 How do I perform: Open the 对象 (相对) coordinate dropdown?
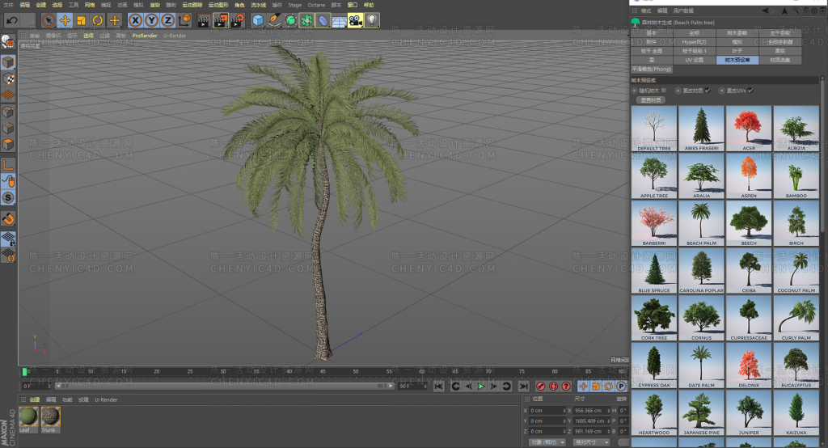547,442
